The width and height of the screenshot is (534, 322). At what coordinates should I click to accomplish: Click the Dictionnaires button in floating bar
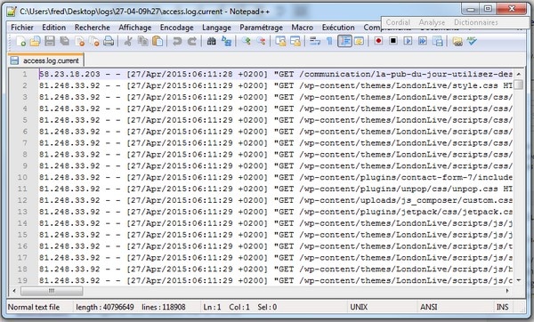click(476, 22)
